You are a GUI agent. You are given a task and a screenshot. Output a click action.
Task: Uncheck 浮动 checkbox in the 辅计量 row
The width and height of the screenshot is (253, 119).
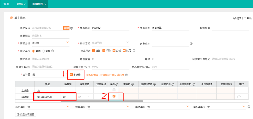pos(114,96)
